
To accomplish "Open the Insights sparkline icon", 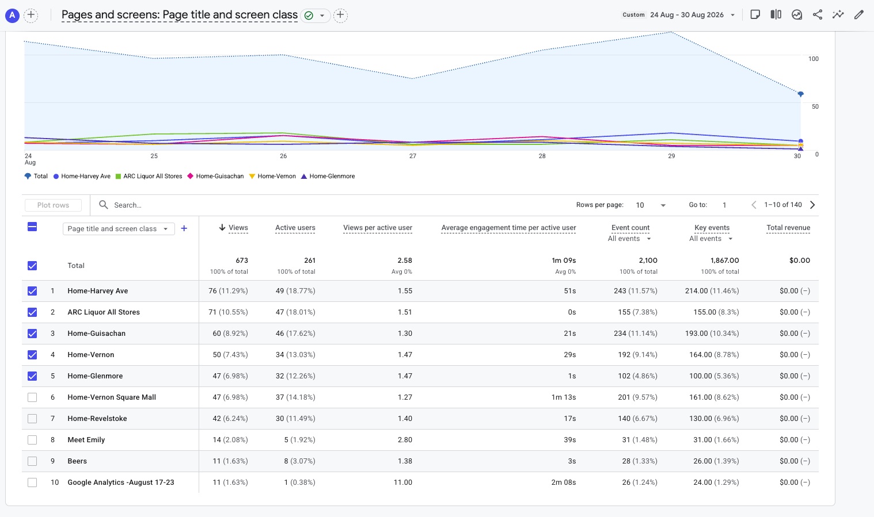I will (838, 15).
